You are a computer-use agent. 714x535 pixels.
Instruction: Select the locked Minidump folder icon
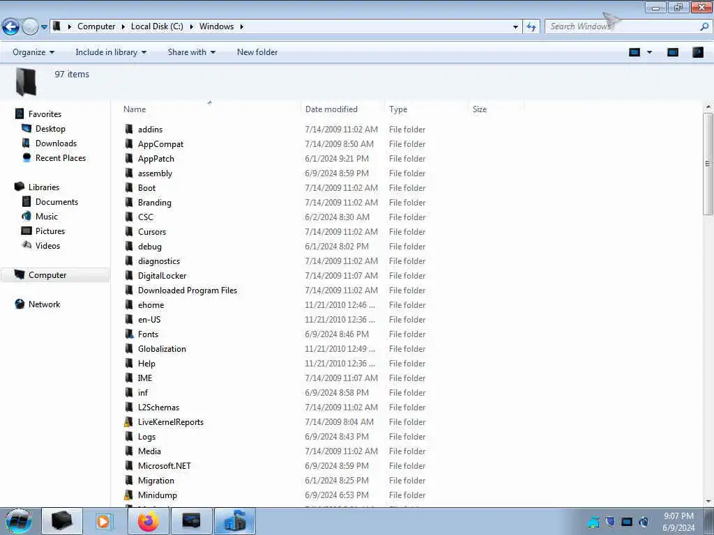point(128,495)
